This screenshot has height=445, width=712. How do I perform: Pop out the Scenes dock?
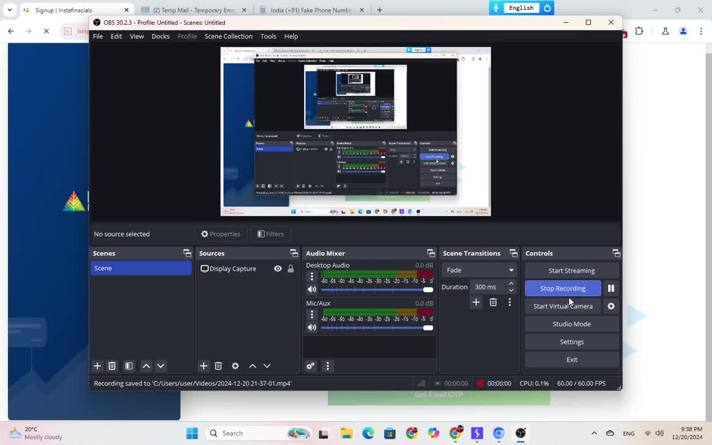click(x=187, y=253)
